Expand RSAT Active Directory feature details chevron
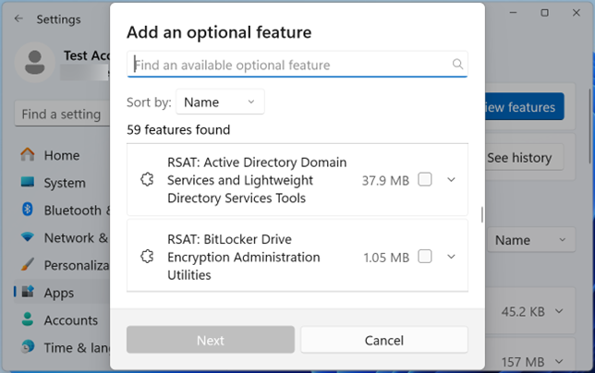This screenshot has width=595, height=373. [451, 180]
